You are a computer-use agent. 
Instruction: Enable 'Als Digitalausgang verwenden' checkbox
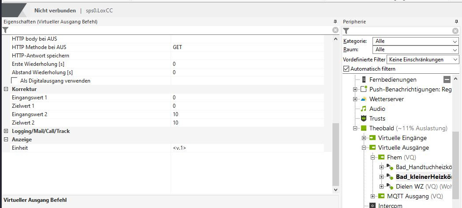(15, 81)
